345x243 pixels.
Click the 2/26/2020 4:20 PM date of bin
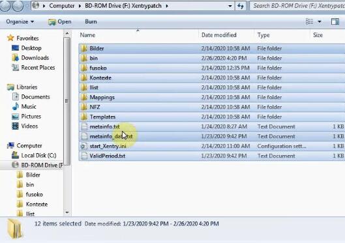(x=224, y=58)
